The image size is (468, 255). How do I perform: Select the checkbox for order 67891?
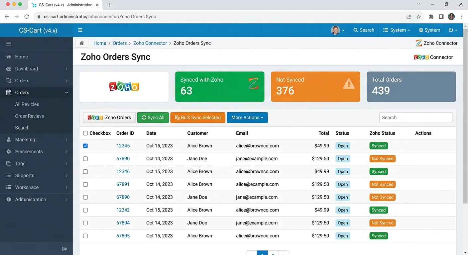click(85, 184)
